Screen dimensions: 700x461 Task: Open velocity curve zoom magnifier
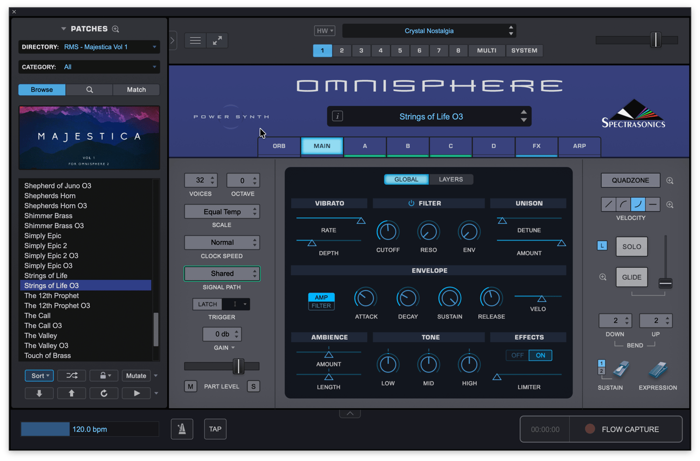670,205
